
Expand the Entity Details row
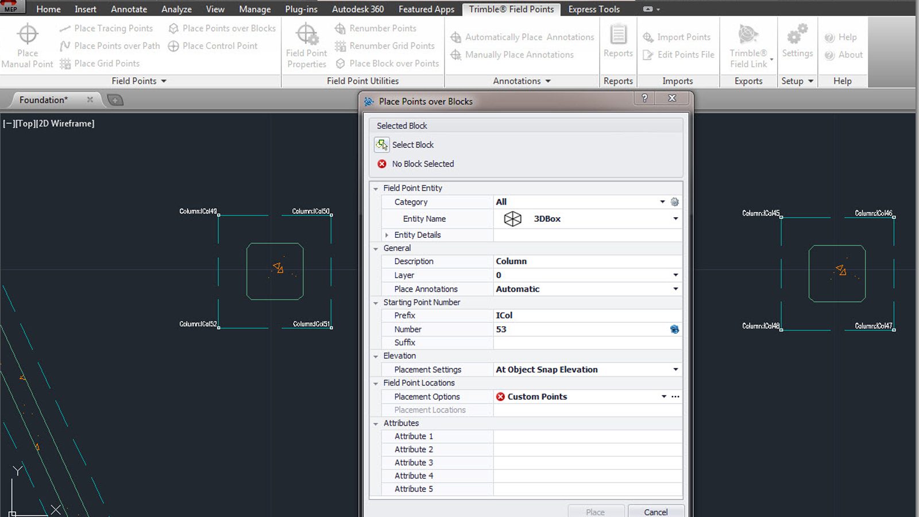[x=387, y=235]
